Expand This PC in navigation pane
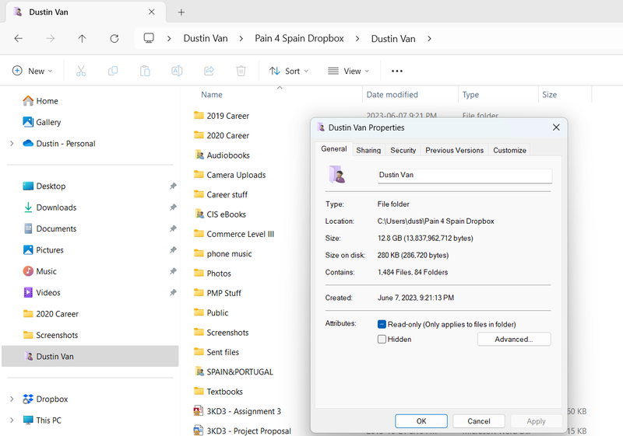Image resolution: width=623 pixels, height=436 pixels. (12, 420)
